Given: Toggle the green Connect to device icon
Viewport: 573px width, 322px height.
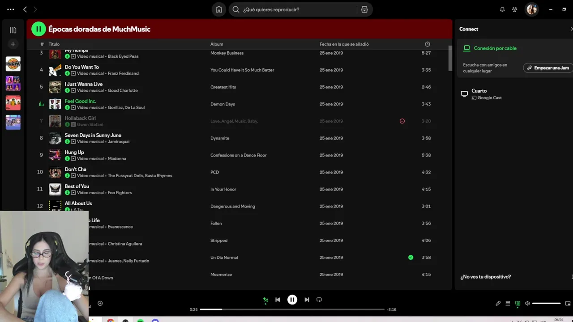Looking at the screenshot, I should click(517, 303).
